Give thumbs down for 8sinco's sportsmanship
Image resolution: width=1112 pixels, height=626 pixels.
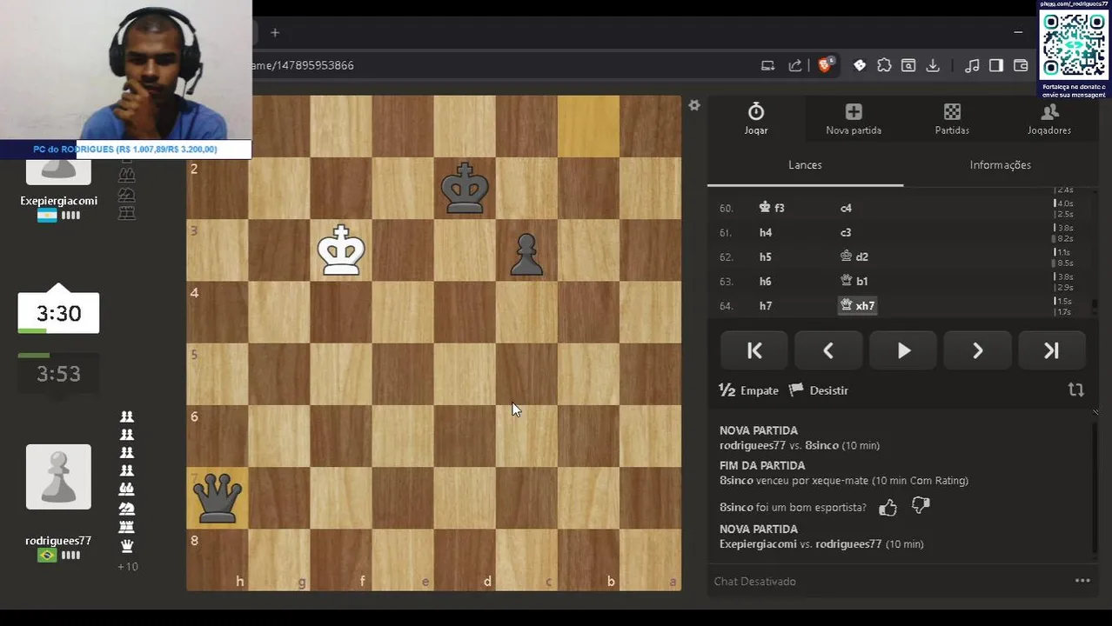pos(921,506)
